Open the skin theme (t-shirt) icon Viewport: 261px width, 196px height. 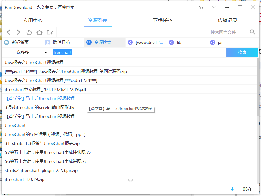[x=201, y=7]
